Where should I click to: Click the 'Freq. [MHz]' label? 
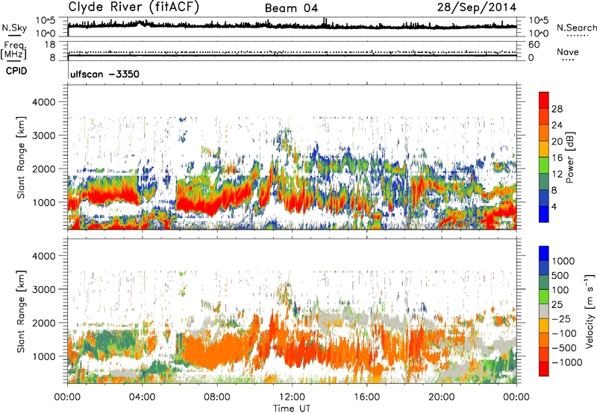(x=13, y=50)
